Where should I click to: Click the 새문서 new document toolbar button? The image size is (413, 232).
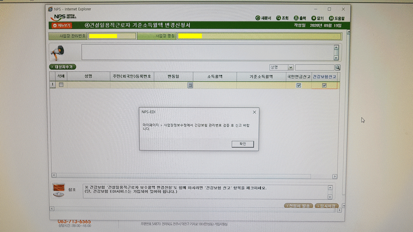263,18
